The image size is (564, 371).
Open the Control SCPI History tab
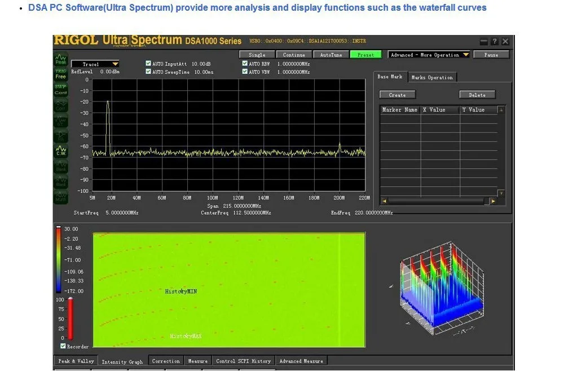[244, 361]
